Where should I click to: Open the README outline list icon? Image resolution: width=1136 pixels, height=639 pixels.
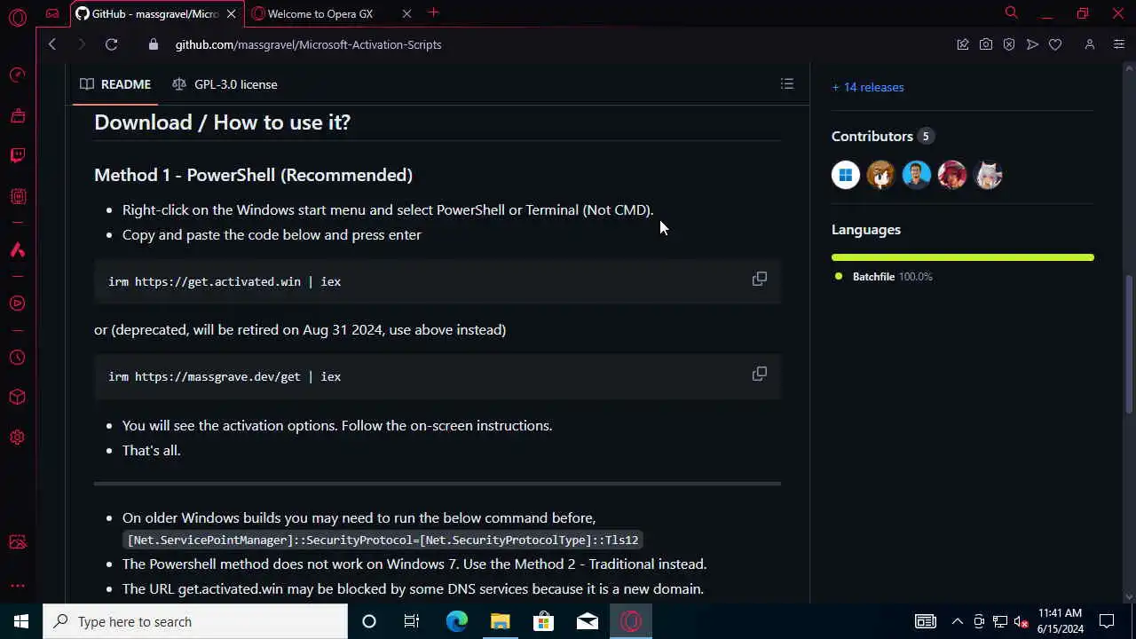point(787,83)
